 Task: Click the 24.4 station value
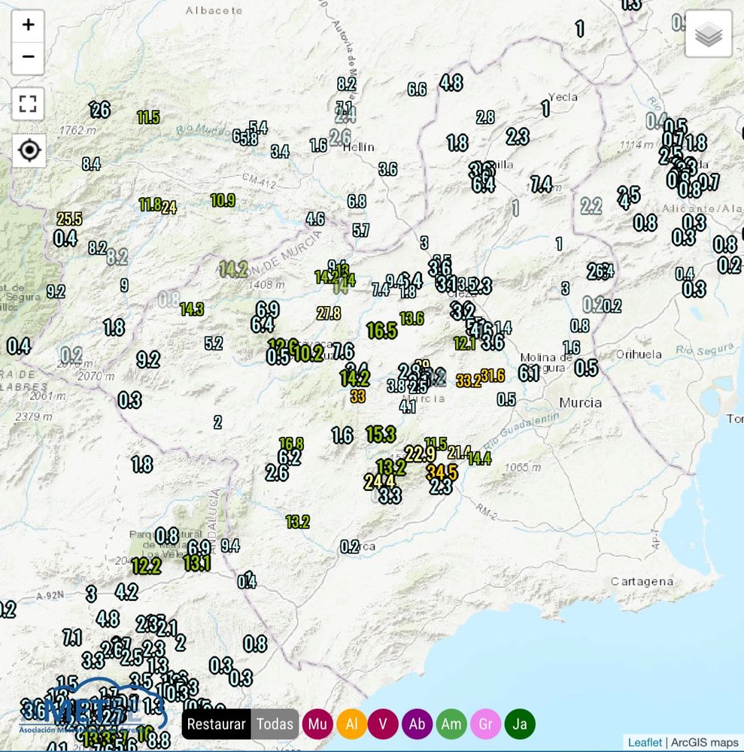pyautogui.click(x=379, y=481)
